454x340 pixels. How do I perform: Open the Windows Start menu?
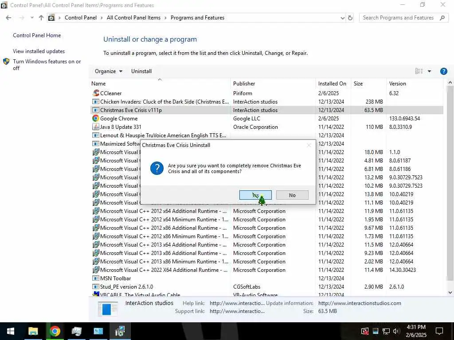11,331
